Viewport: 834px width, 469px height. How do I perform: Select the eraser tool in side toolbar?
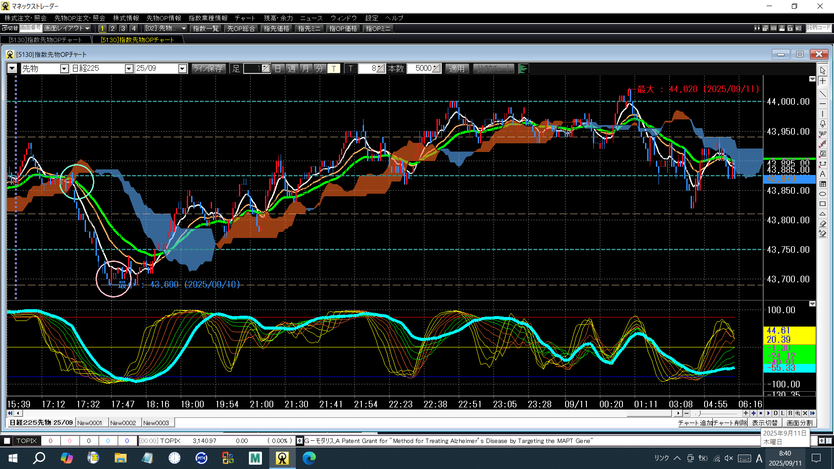pos(822,224)
